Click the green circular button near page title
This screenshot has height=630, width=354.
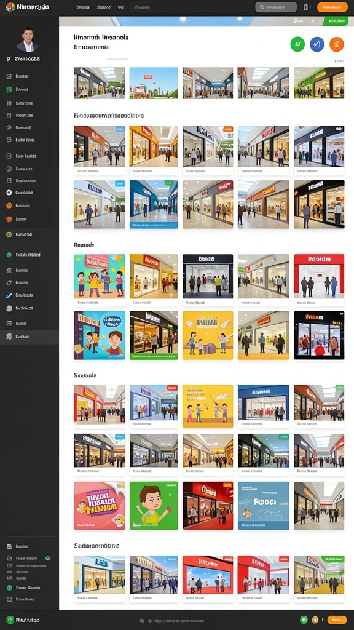coord(297,44)
